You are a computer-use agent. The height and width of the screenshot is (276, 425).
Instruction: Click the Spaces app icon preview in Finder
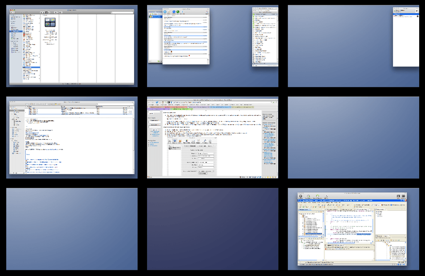(x=50, y=24)
